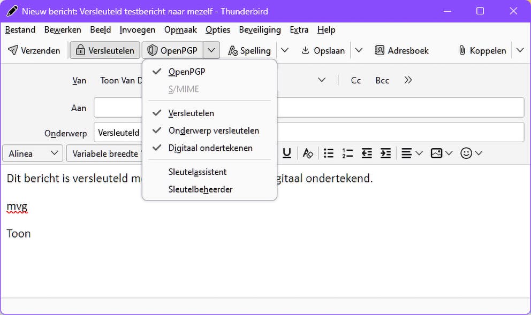Collapse the OpenPGP dropdown arrow
The width and height of the screenshot is (531, 315).
211,50
